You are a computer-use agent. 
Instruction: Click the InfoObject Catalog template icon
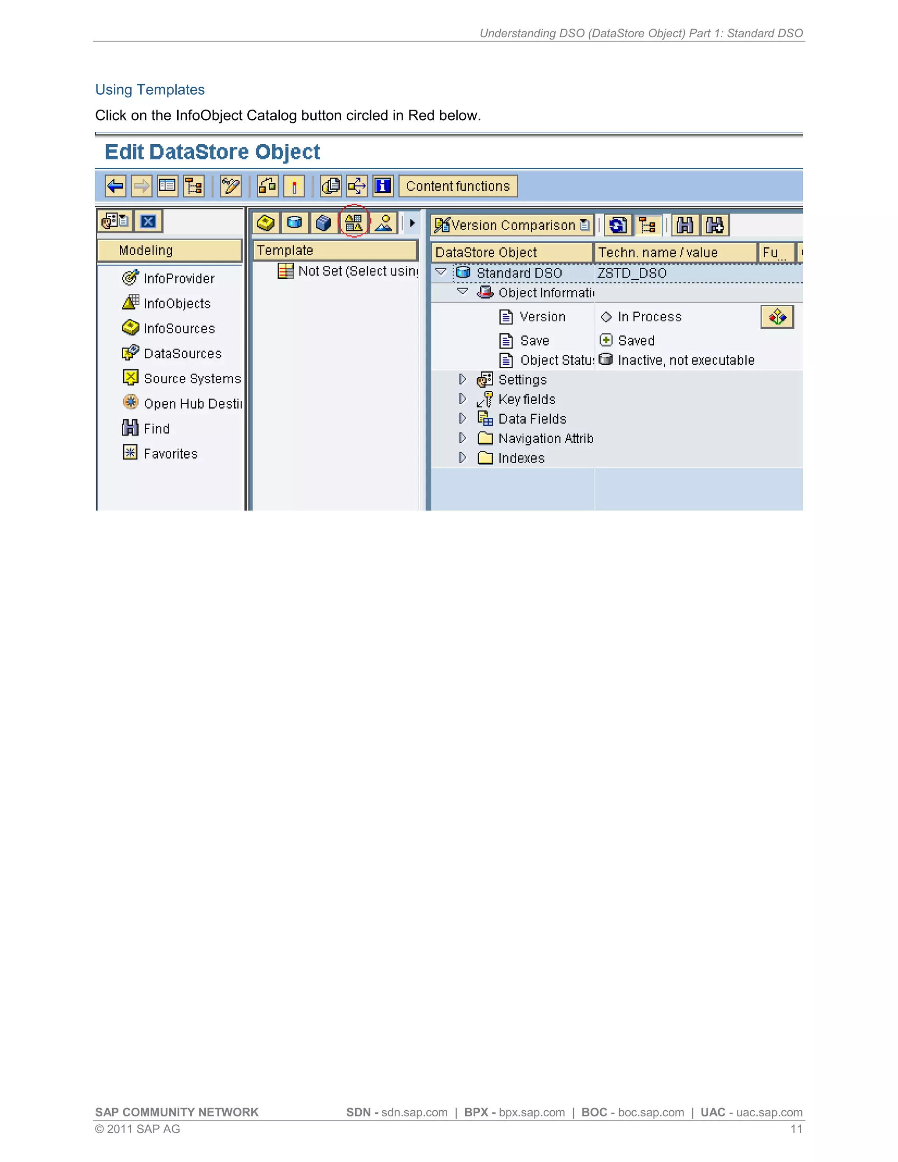(354, 222)
